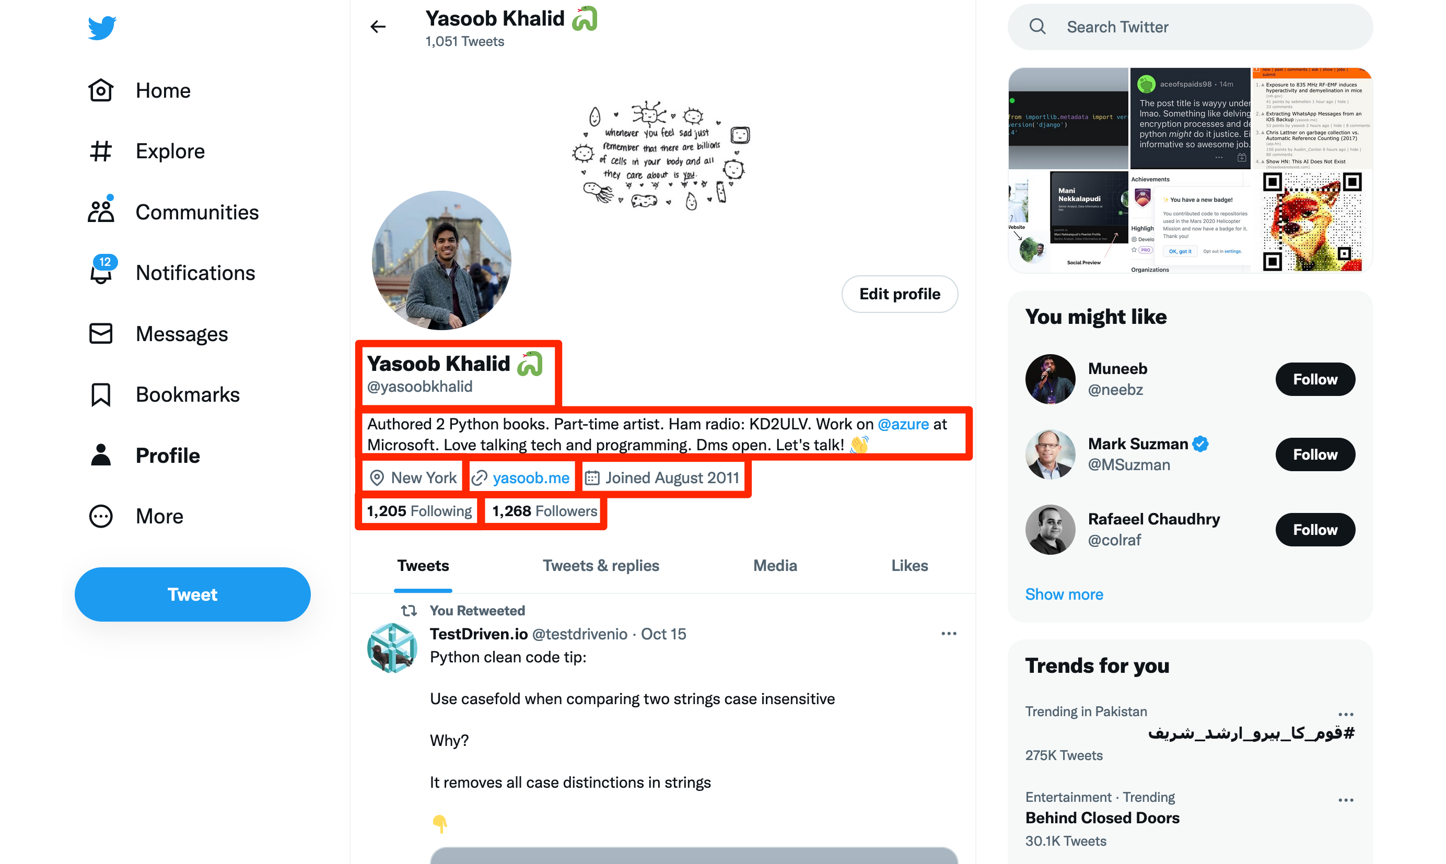
Task: Switch to the Media tab
Action: pyautogui.click(x=775, y=565)
